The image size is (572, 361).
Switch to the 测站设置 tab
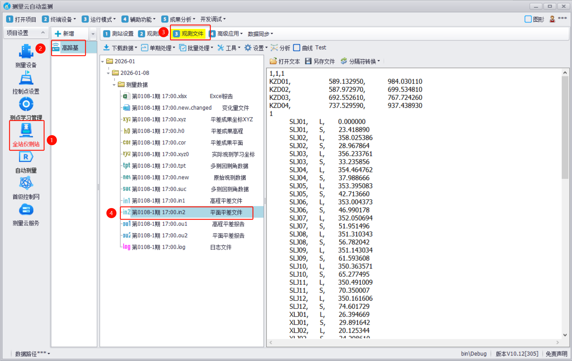(x=119, y=34)
